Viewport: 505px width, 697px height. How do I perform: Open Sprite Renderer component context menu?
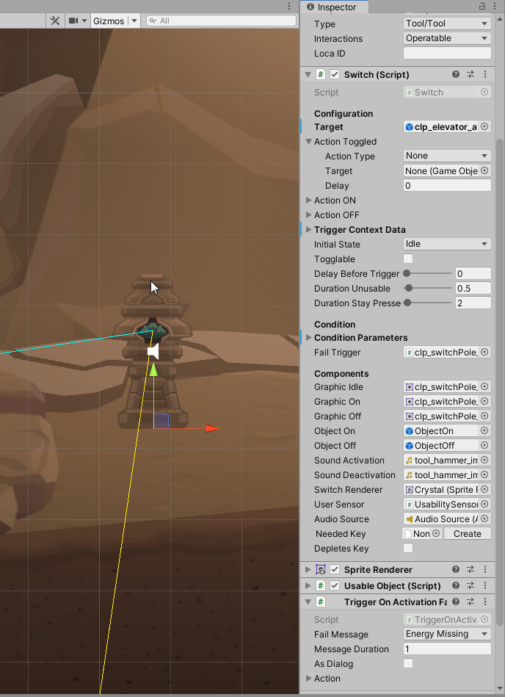coord(485,570)
